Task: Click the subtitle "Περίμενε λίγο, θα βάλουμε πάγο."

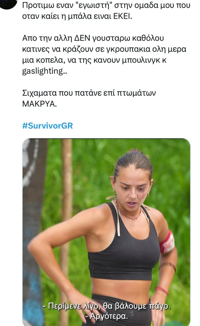Action: [107, 306]
